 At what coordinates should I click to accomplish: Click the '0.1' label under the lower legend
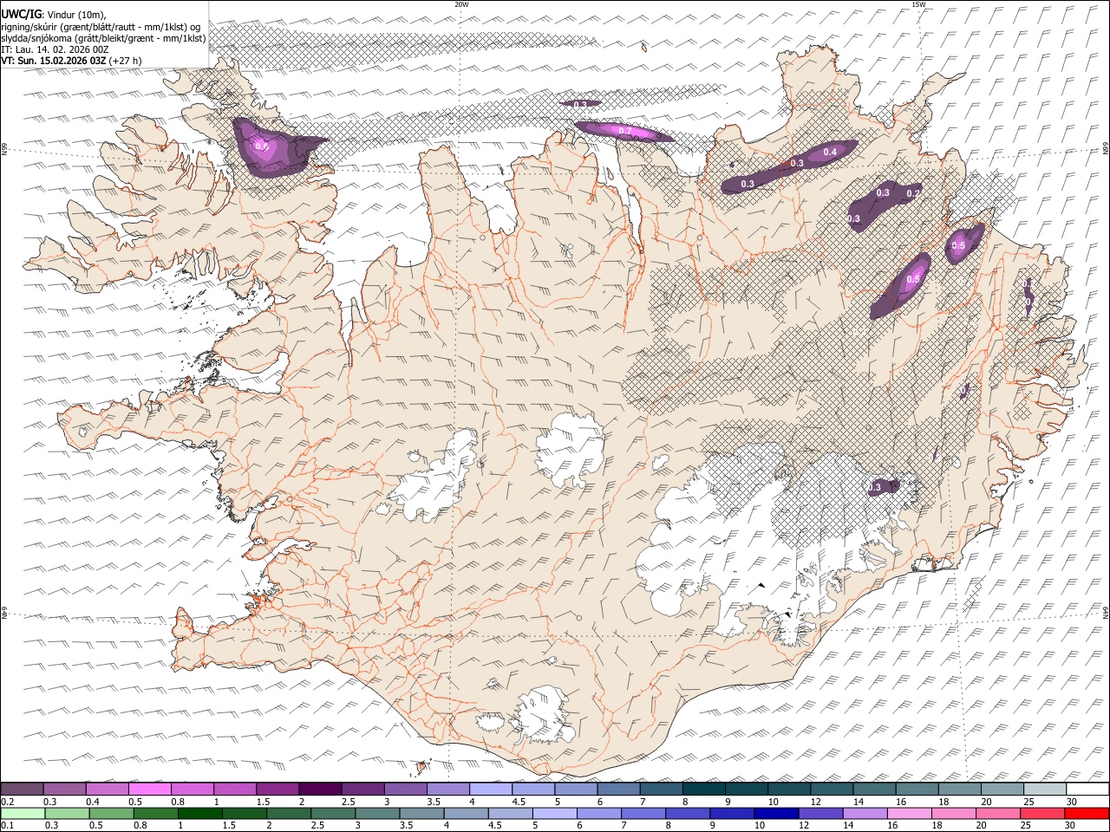tap(7, 825)
